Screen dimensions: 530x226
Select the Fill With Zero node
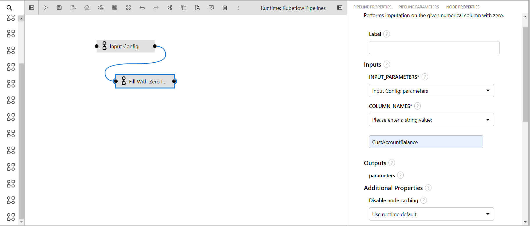(145, 81)
